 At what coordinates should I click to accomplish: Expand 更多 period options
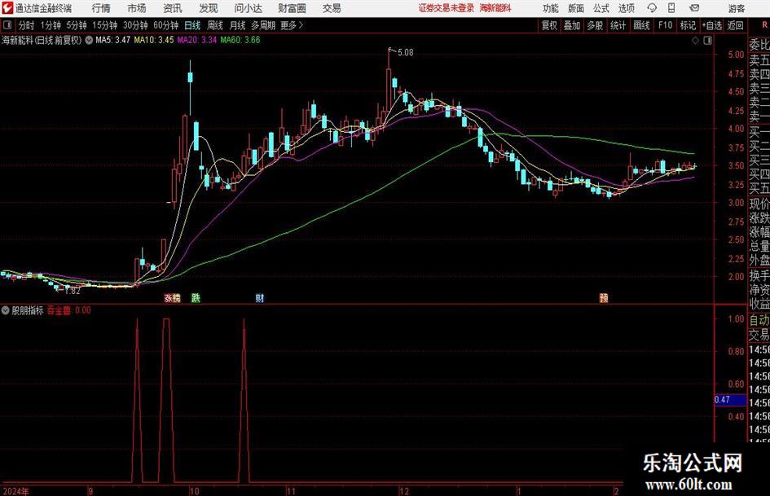tap(293, 25)
